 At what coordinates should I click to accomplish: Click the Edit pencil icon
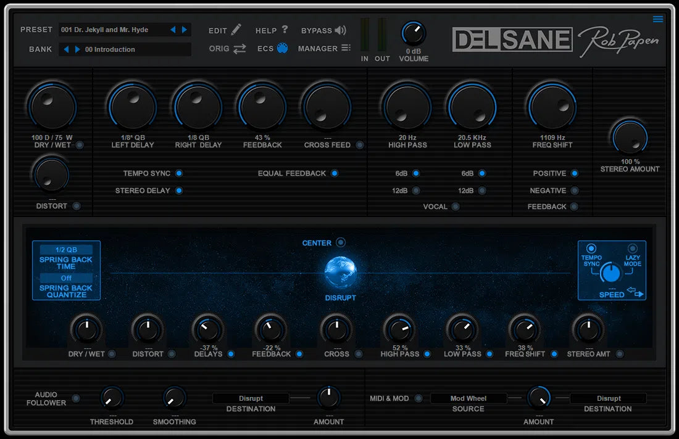coord(236,30)
